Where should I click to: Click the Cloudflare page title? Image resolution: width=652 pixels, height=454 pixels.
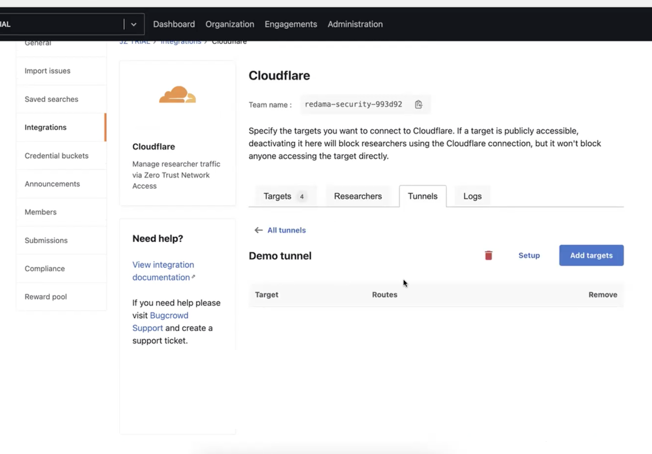pos(280,75)
